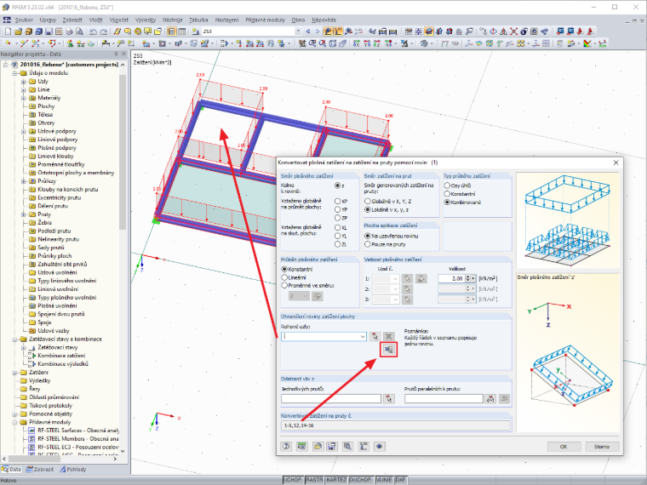Screen dimensions: 647x485
Task: Click the table view toolbar icon
Action: tap(182, 31)
